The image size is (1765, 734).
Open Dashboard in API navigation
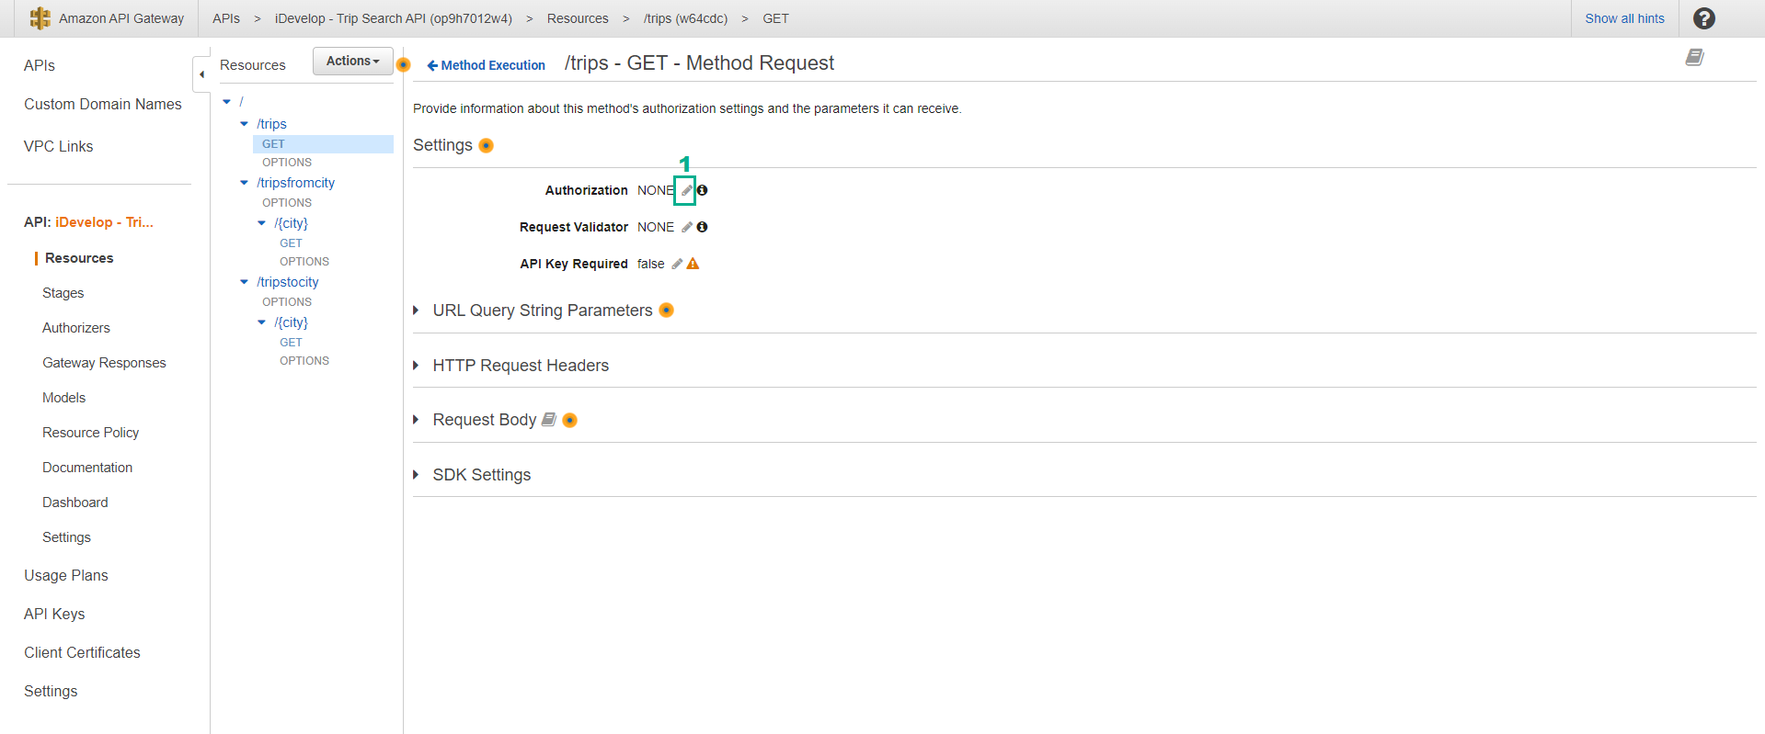click(x=75, y=503)
